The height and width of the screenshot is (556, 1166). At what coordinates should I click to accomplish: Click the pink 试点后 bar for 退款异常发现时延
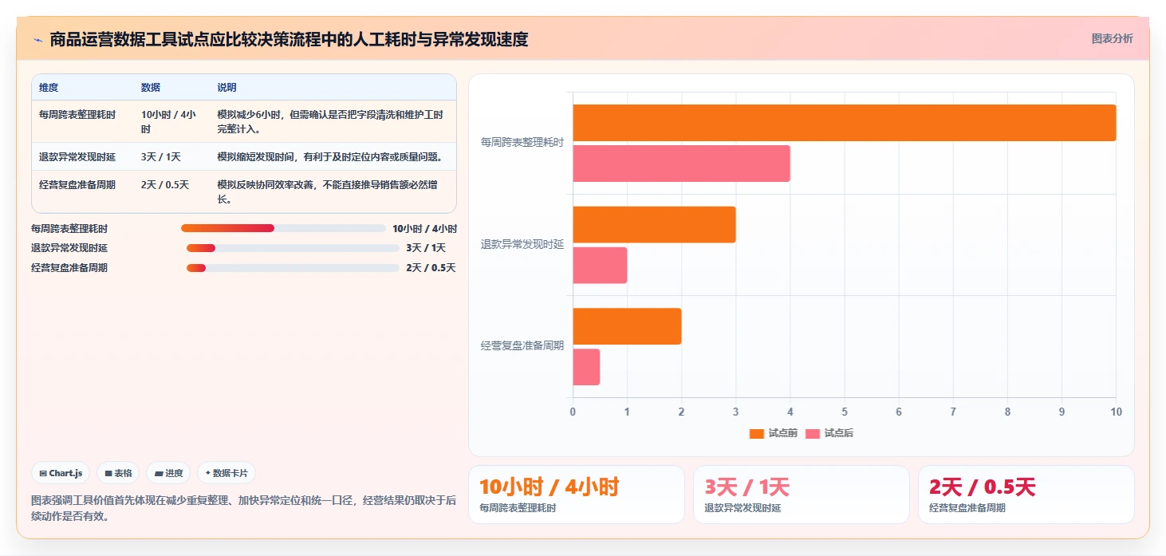point(601,265)
